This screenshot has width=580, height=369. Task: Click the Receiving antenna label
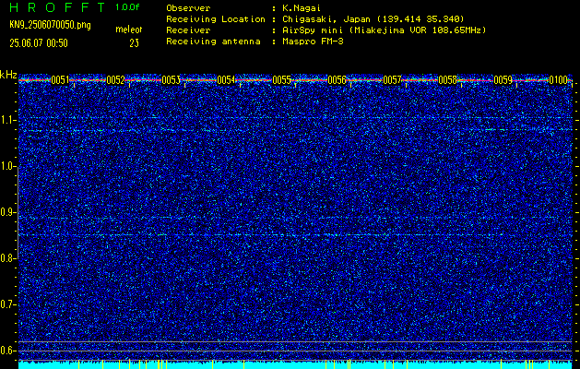213,42
